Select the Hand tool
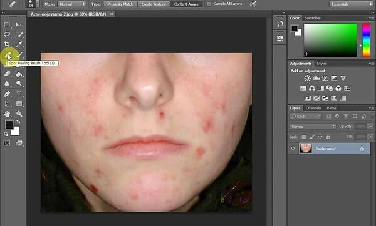376x226 pixels. pyautogui.click(x=7, y=114)
